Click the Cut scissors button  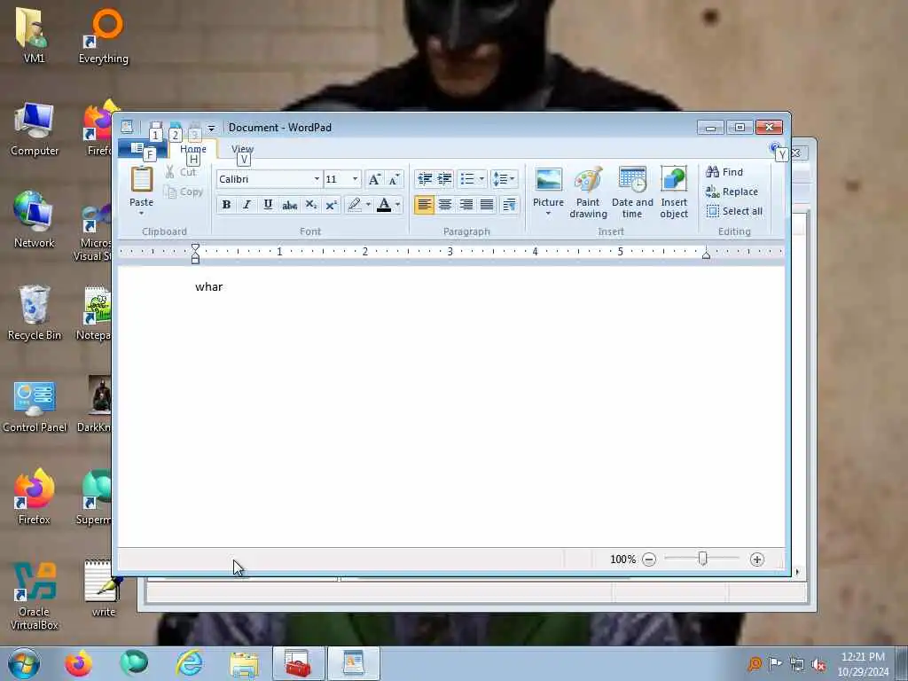[181, 172]
